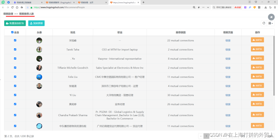Open Felix Liu's blue avatar thumbnail
This screenshot has width=278, height=140.
tap(39, 77)
